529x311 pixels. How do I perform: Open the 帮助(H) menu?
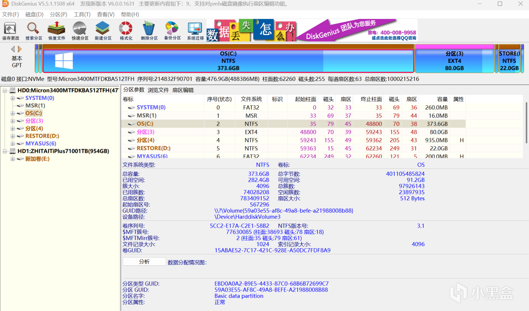tap(130, 14)
